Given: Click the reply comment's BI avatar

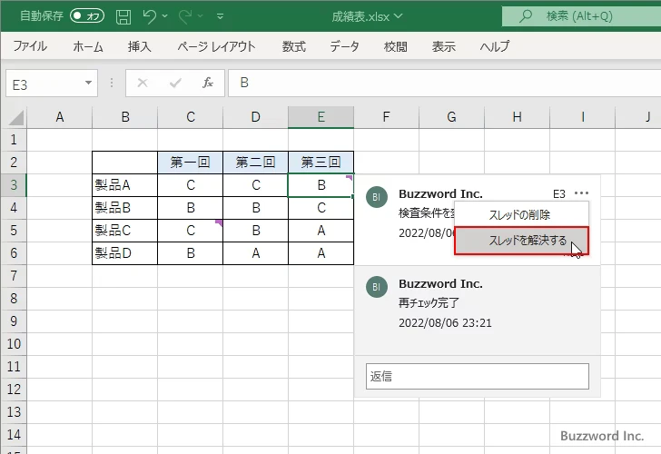Looking at the screenshot, I should coord(377,287).
